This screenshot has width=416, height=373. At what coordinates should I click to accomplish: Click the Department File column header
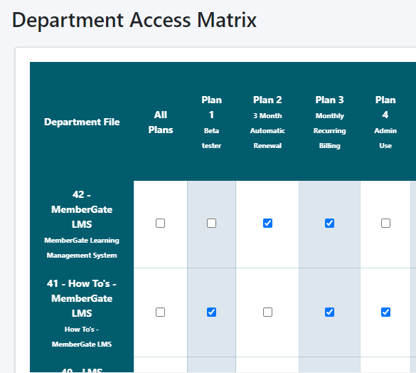[82, 122]
